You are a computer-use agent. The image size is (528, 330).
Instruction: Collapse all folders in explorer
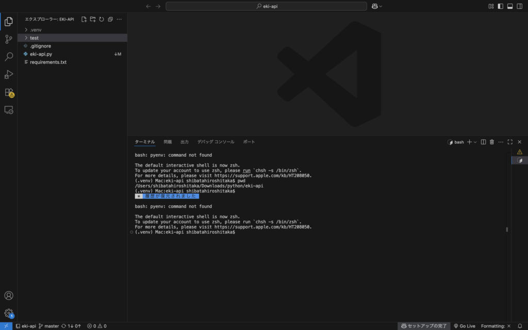pos(110,19)
